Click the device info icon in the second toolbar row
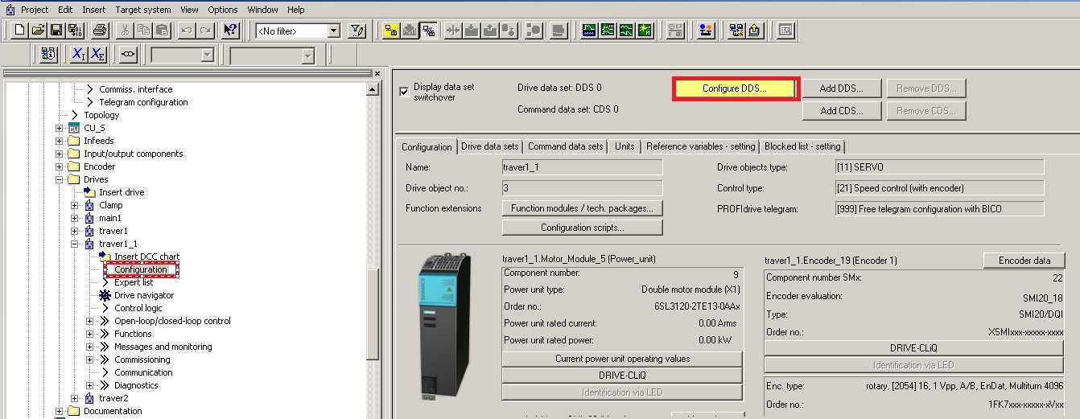The height and width of the screenshot is (419, 1080). click(48, 55)
